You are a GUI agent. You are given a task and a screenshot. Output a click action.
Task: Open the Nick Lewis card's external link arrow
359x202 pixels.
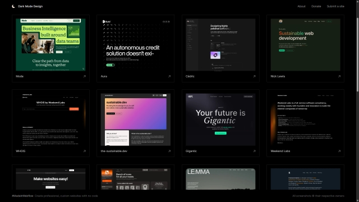(339, 76)
